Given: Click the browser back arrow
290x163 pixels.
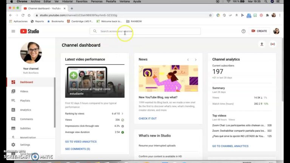Looking at the screenshot, I should click(11, 15).
